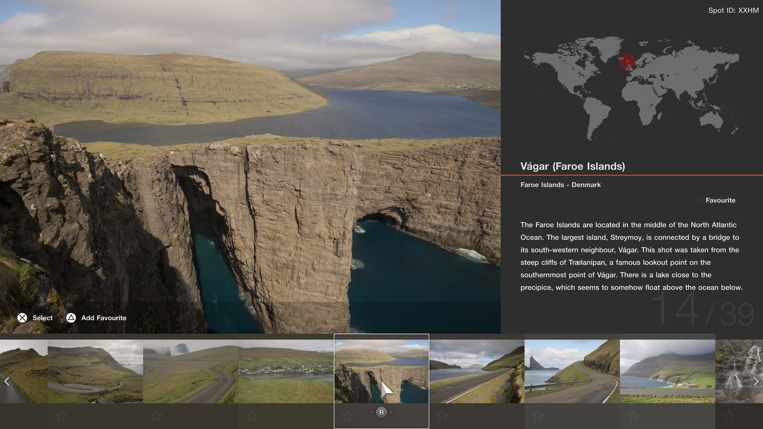Select the hairpin road valley thumbnail
The image size is (763, 429).
point(95,371)
